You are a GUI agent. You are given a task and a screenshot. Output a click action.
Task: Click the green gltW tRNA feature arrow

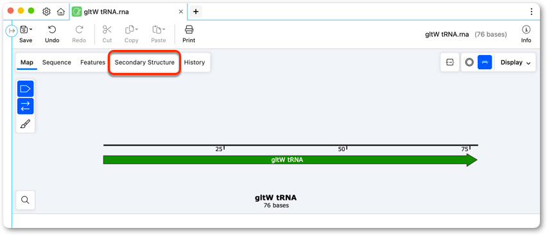point(290,160)
